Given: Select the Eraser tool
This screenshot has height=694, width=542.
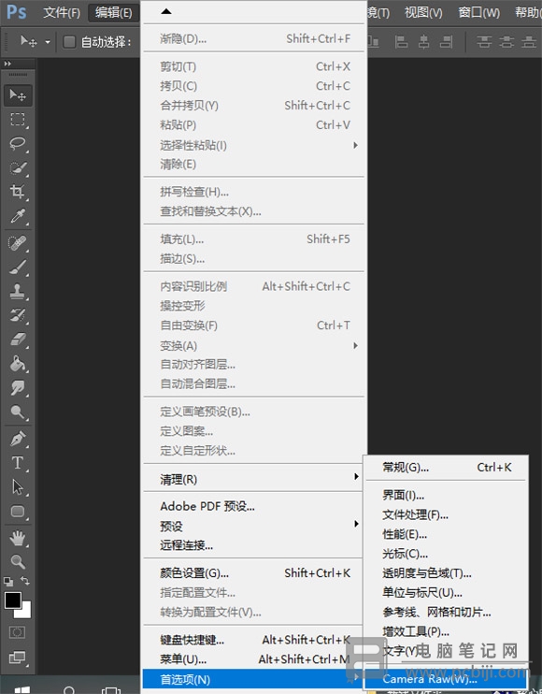Looking at the screenshot, I should [18, 339].
